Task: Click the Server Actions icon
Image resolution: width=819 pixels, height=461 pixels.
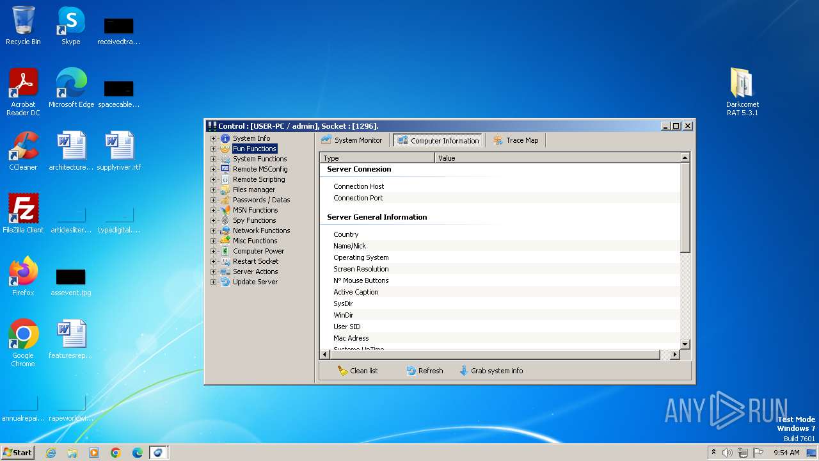Action: click(x=225, y=271)
